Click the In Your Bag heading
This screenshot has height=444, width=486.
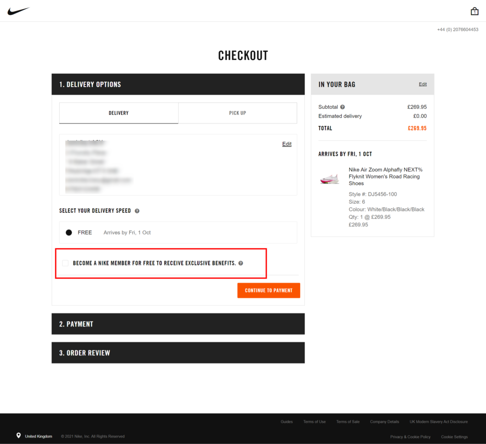337,85
